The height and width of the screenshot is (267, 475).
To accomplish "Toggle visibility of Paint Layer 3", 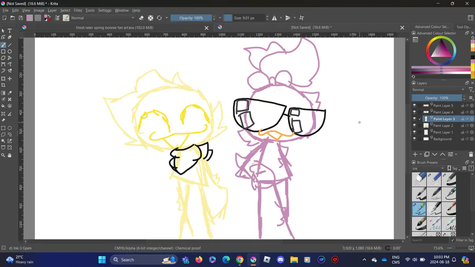I will [x=414, y=119].
